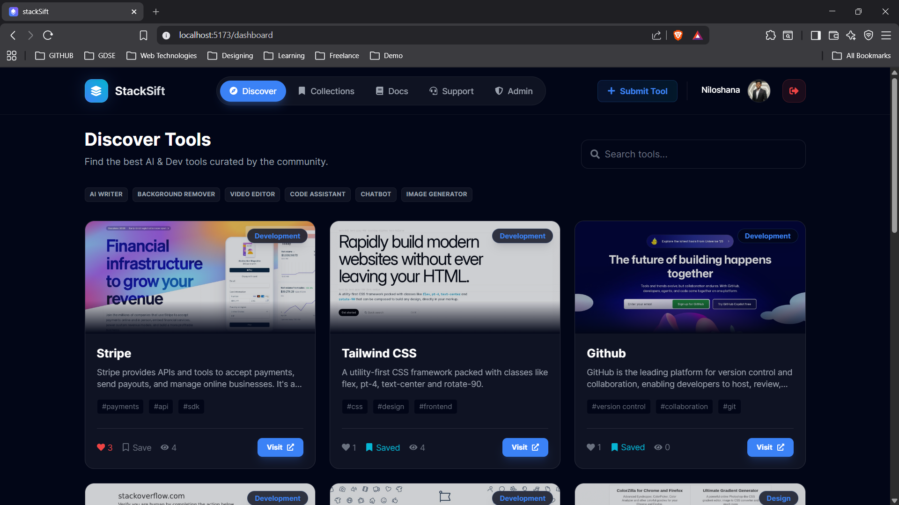The image size is (899, 505).
Task: Filter by CODE ASSISTANT category
Action: [x=317, y=194]
